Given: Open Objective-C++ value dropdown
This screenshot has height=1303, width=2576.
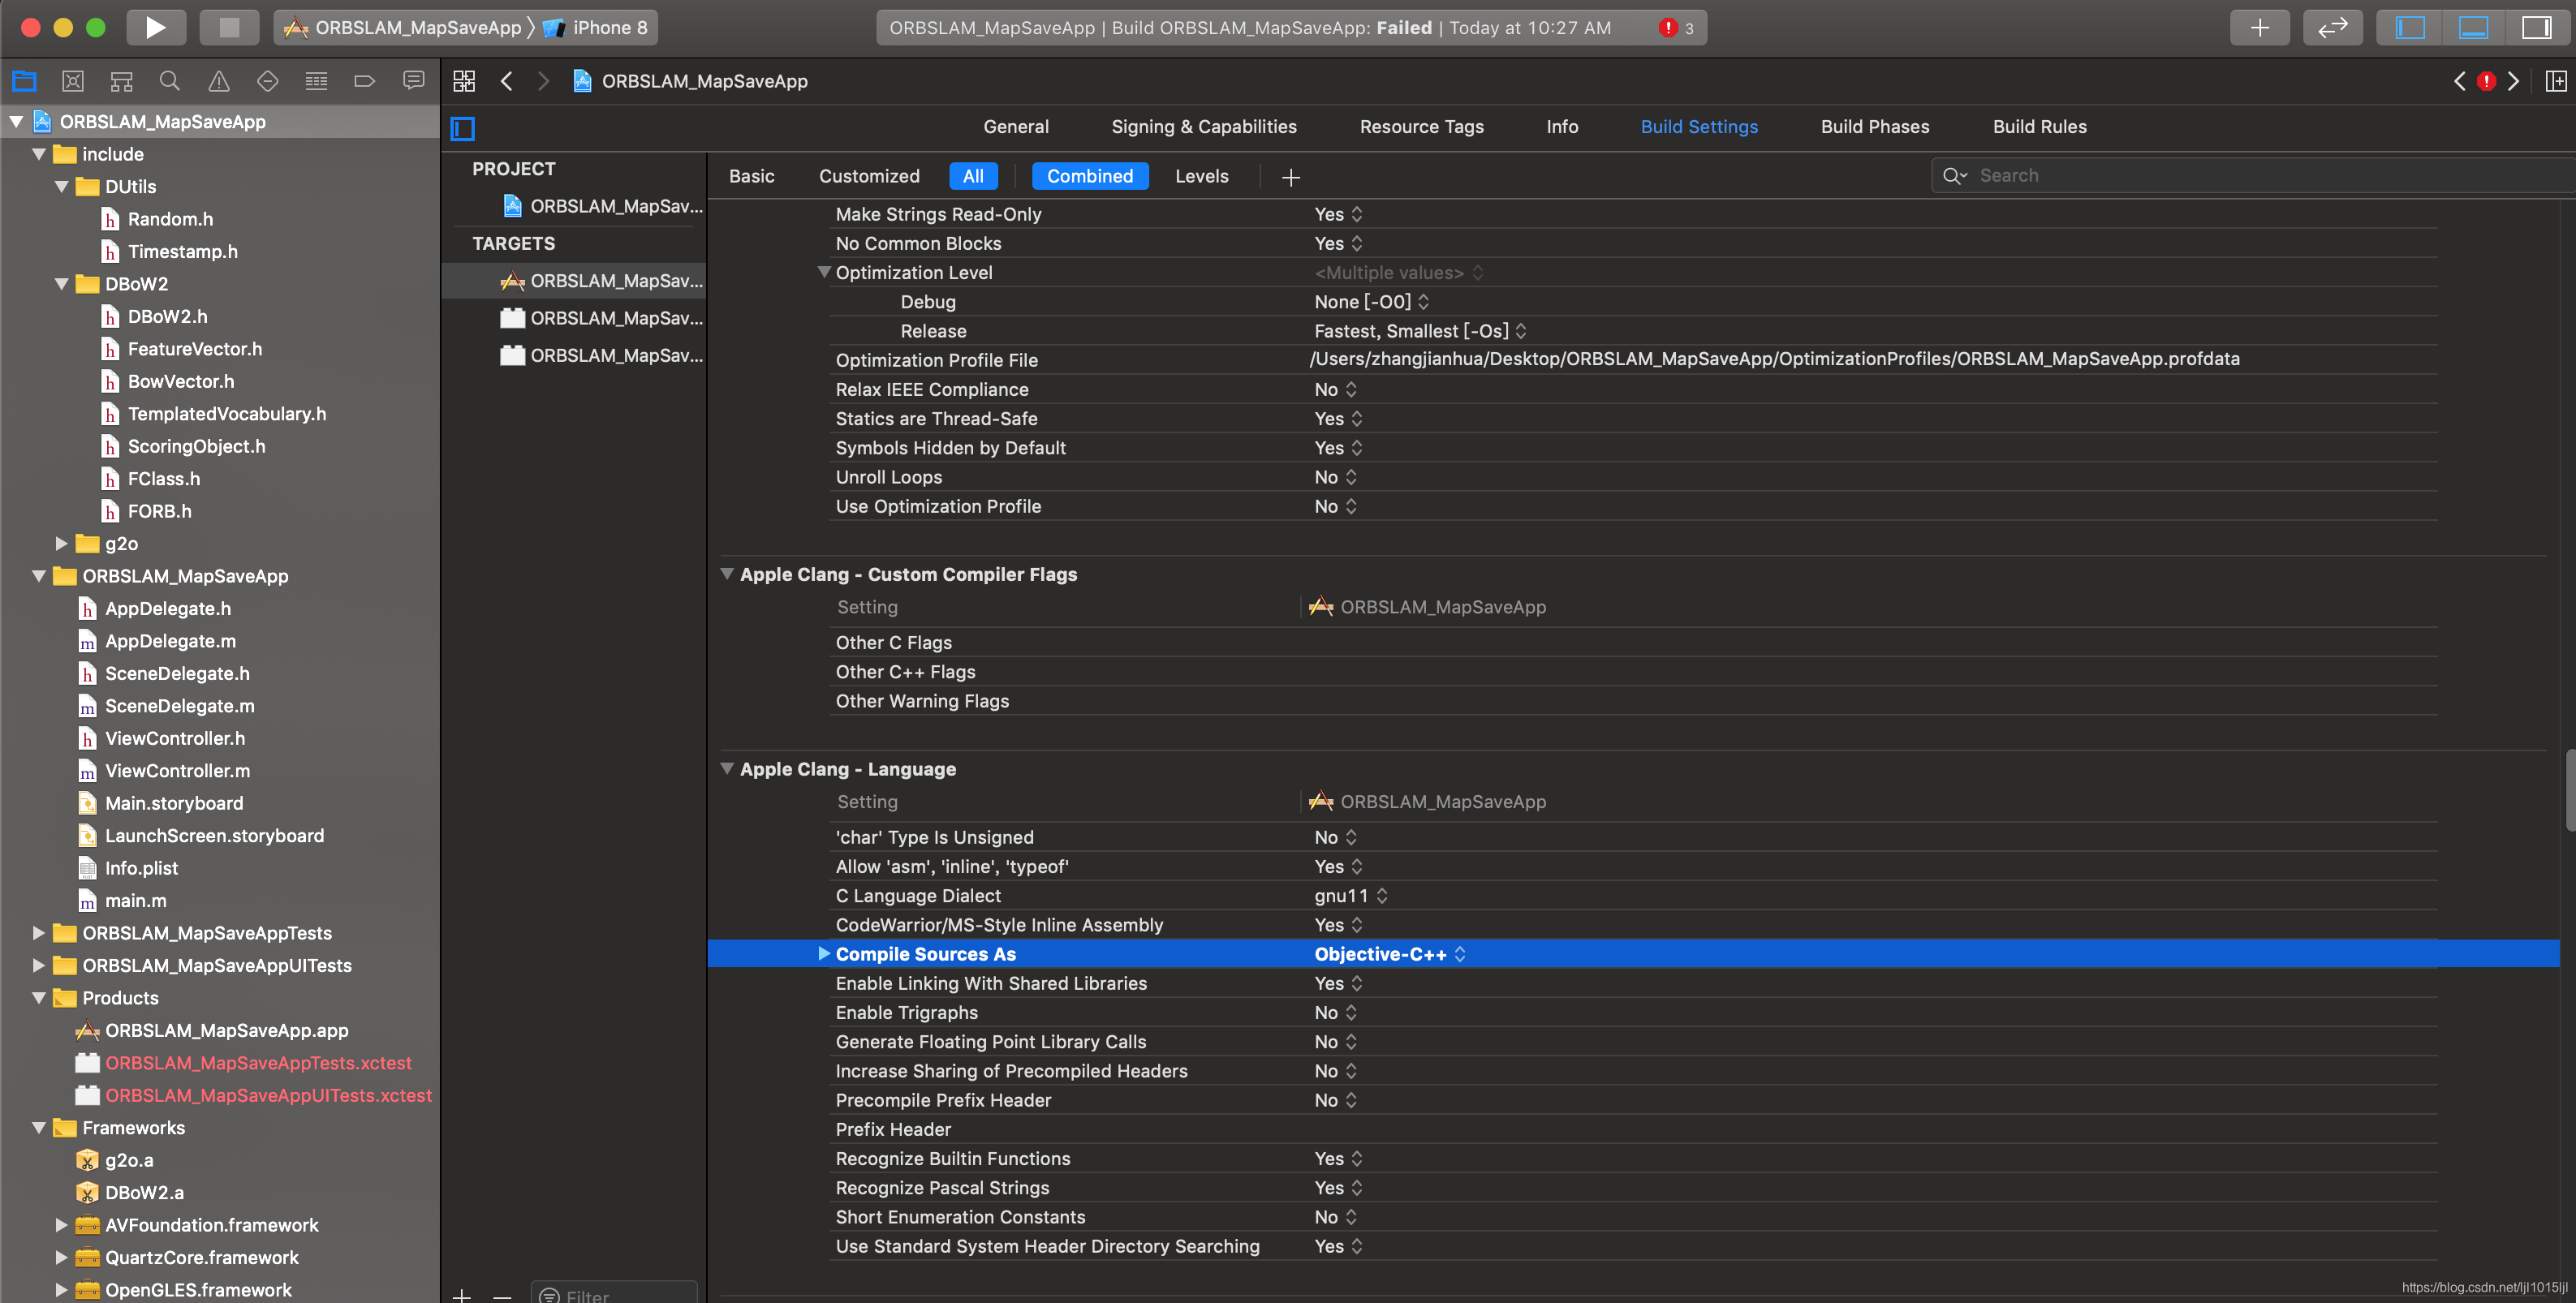Looking at the screenshot, I should [1389, 954].
